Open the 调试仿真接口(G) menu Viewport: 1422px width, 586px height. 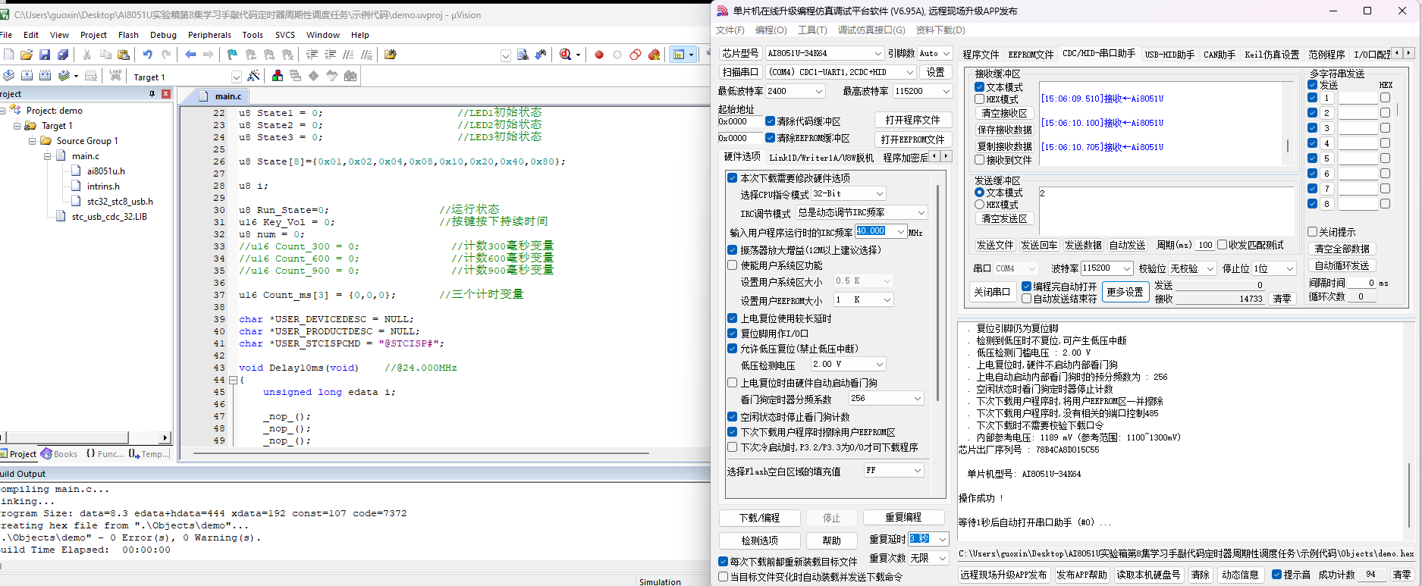(871, 30)
